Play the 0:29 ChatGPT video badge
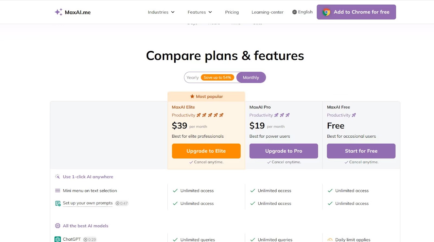This screenshot has width=434, height=242. (x=90, y=240)
